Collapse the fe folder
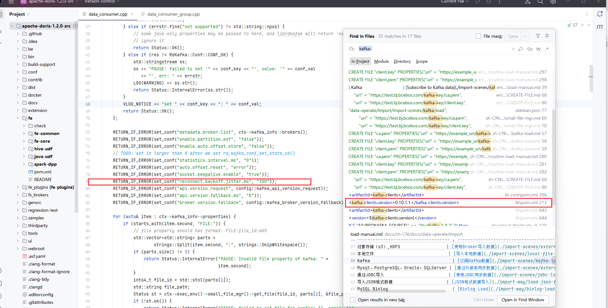608x308 pixels. tap(18, 118)
